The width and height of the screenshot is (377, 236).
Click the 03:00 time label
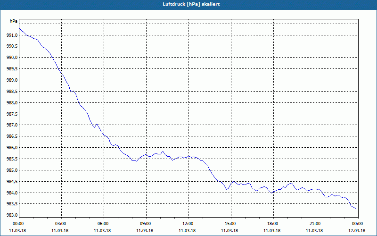(62, 224)
